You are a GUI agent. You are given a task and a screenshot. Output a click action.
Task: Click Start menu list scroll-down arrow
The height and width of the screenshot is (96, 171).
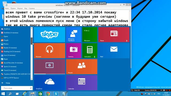[x=32, y=79]
